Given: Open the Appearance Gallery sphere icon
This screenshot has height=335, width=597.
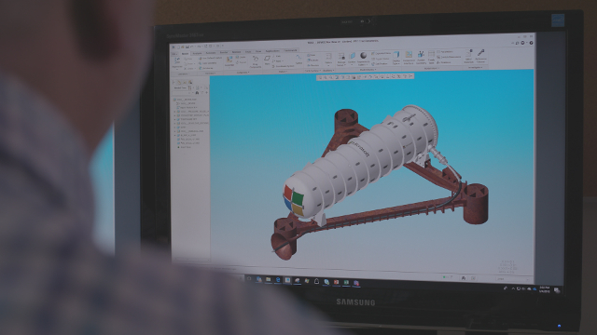Looking at the screenshot, I should (x=363, y=56).
